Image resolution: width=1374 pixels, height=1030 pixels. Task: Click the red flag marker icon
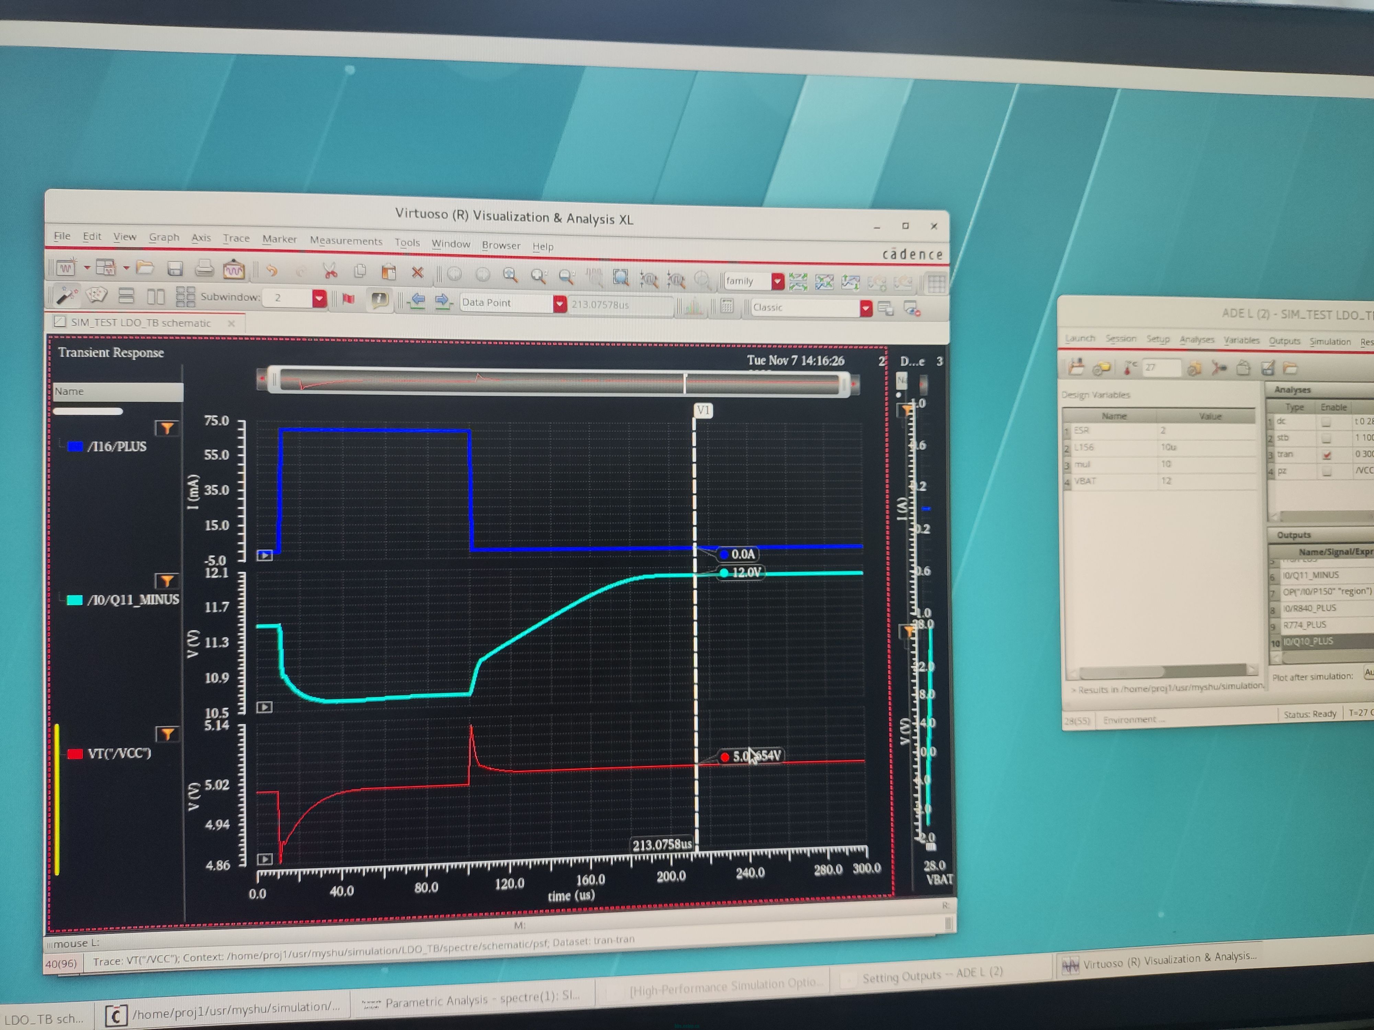pos(348,299)
